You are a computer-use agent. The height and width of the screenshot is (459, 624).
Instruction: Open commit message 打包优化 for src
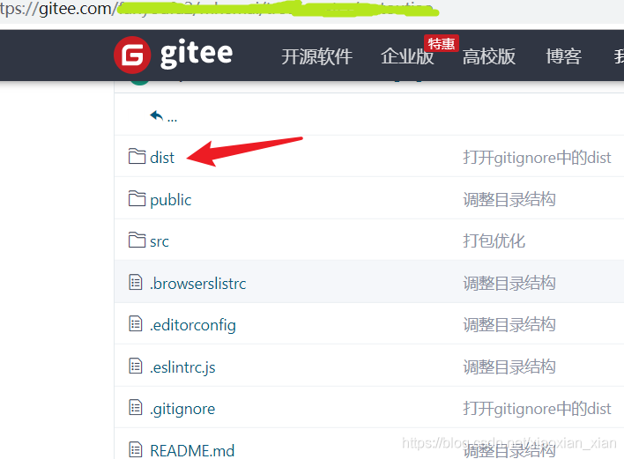click(x=494, y=241)
